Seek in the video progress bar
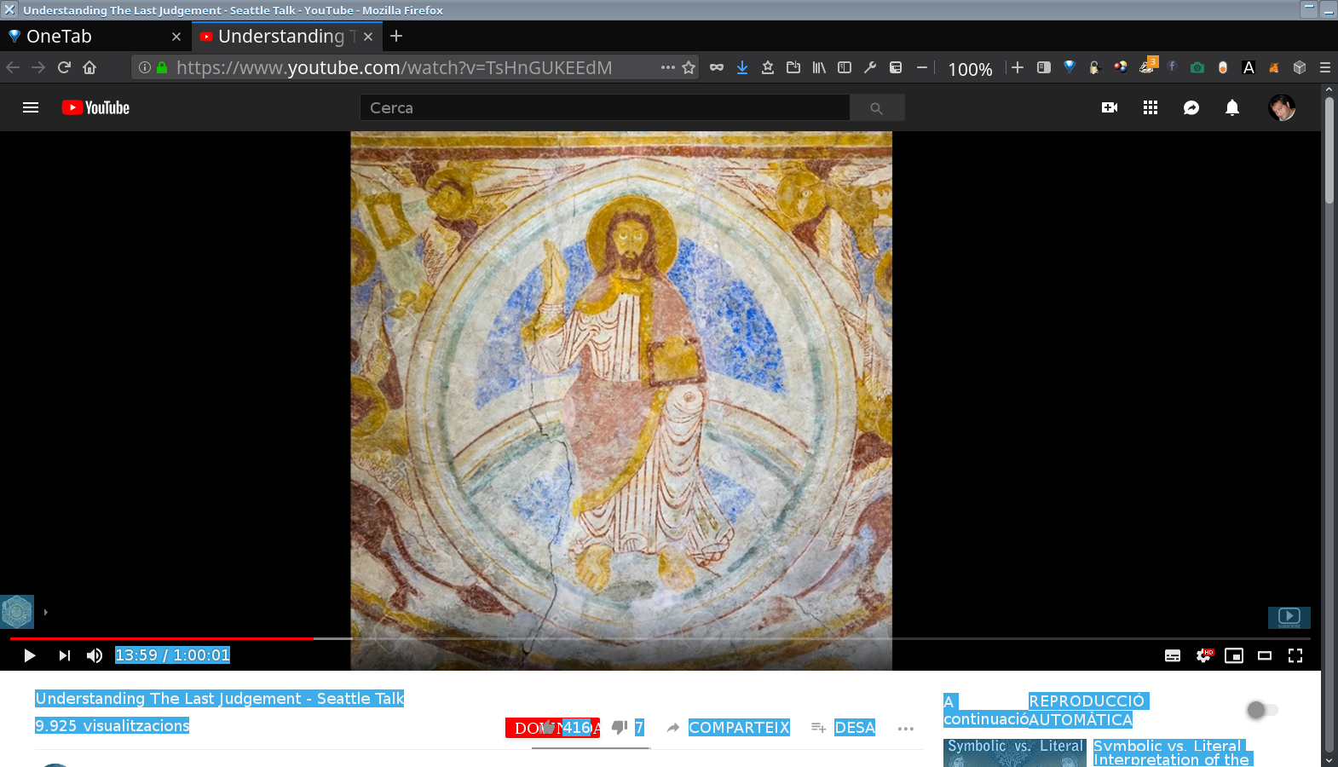Image resolution: width=1338 pixels, height=767 pixels. [x=660, y=638]
